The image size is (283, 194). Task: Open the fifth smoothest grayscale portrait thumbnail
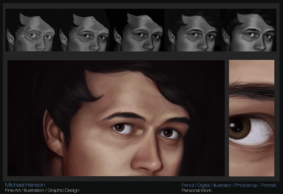pyautogui.click(x=248, y=30)
